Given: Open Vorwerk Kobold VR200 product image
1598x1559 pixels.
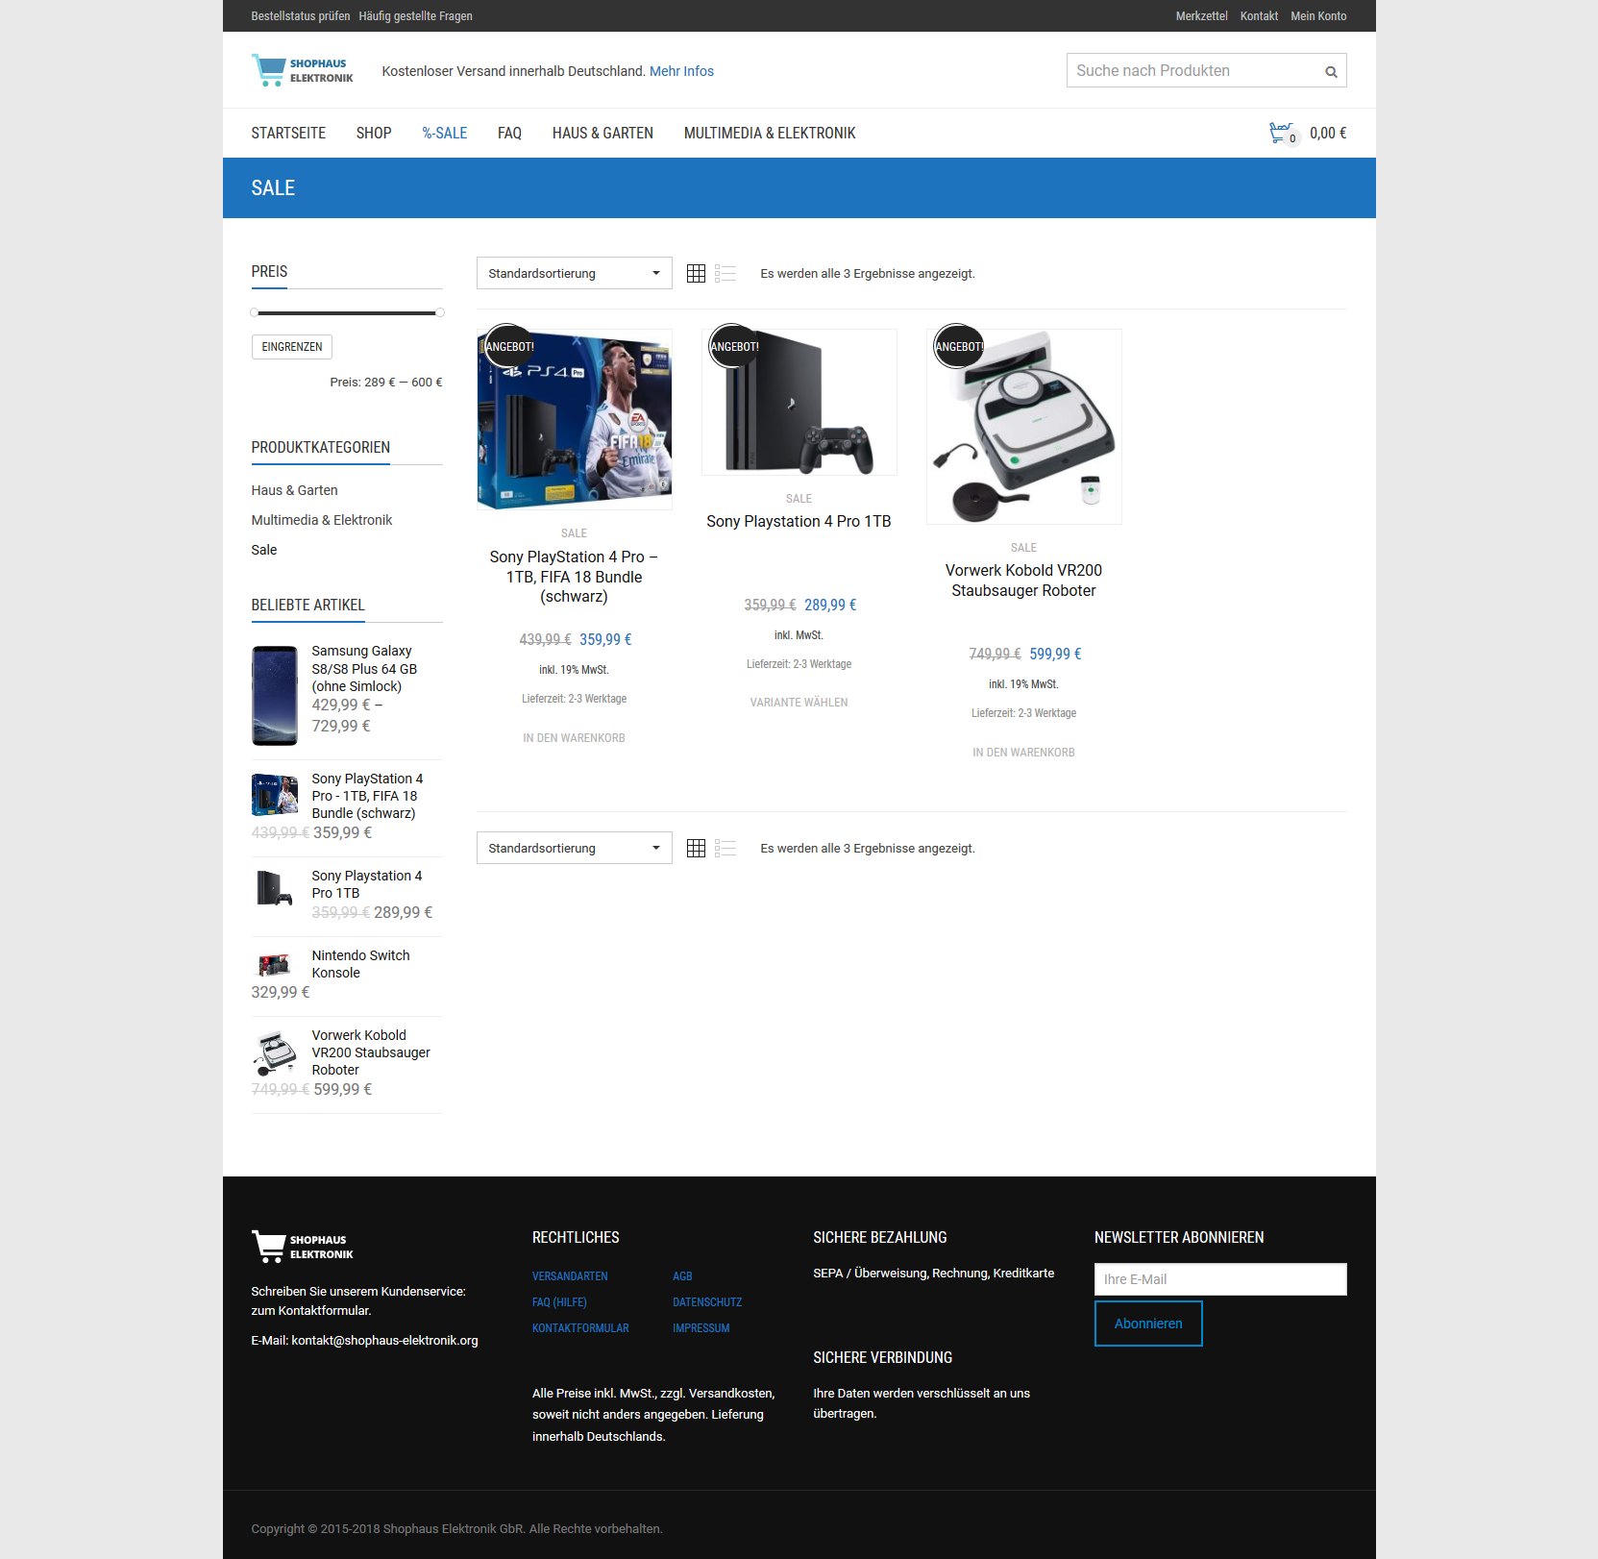Looking at the screenshot, I should coord(1024,427).
